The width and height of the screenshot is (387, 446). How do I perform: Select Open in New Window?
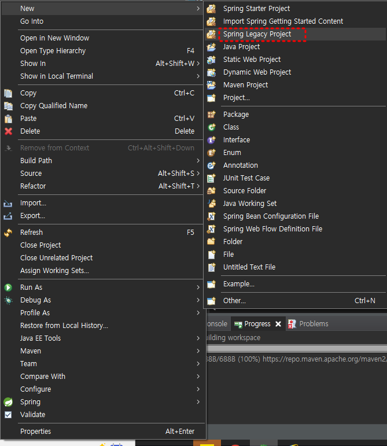pos(102,38)
